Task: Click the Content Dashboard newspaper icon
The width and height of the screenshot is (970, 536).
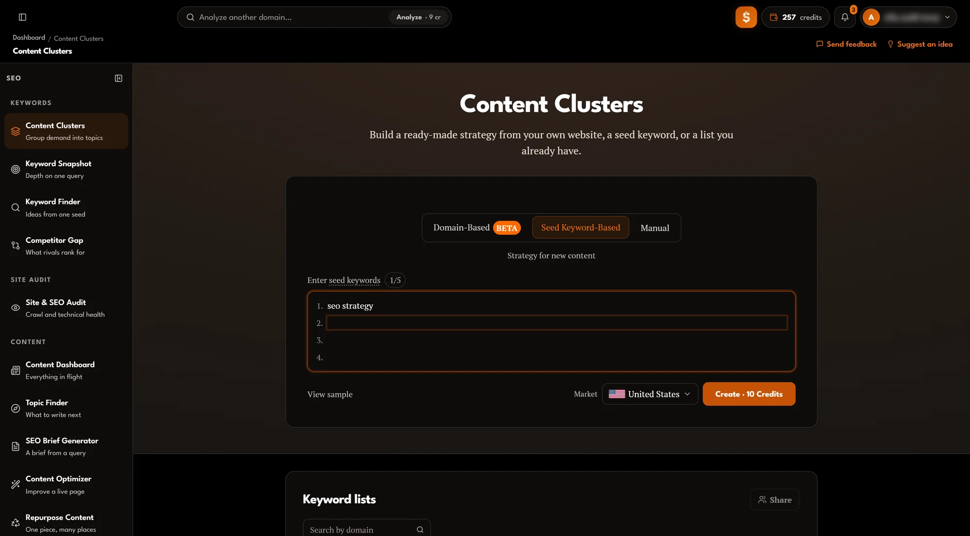Action: click(16, 370)
